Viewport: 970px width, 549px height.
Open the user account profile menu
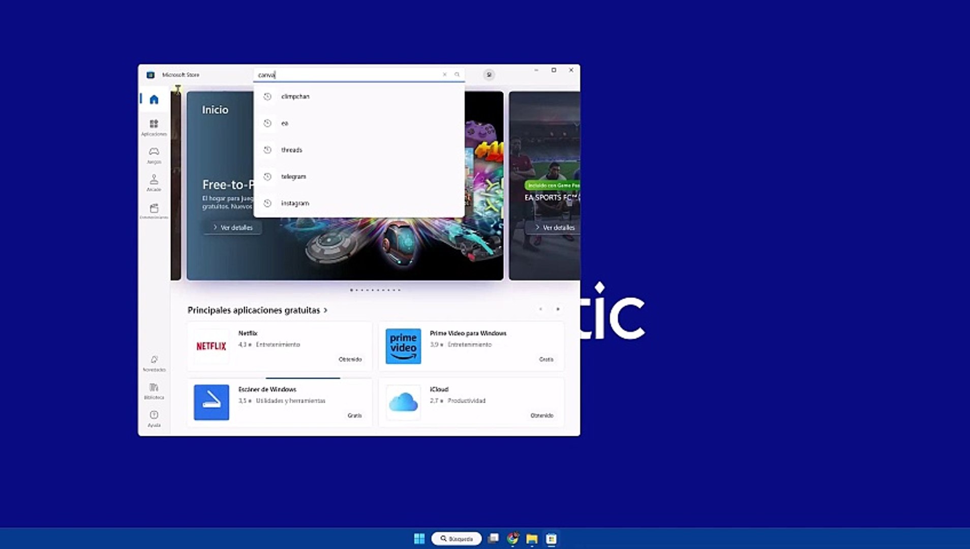[x=488, y=74]
